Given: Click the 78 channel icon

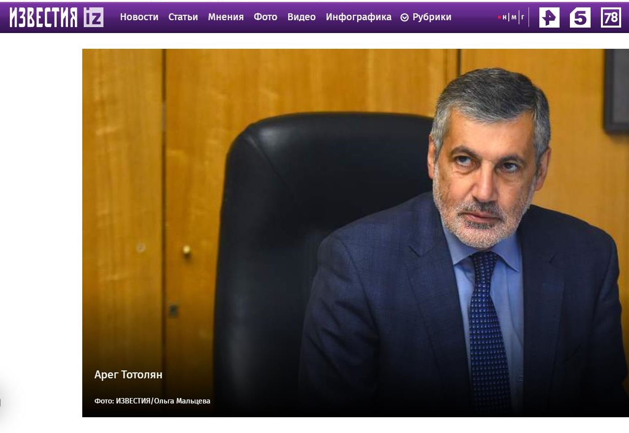Looking at the screenshot, I should point(611,18).
